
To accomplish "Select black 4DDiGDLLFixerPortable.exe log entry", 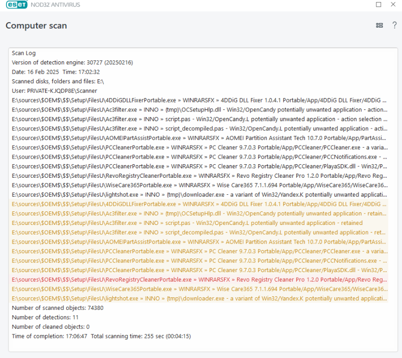I will point(199,100).
